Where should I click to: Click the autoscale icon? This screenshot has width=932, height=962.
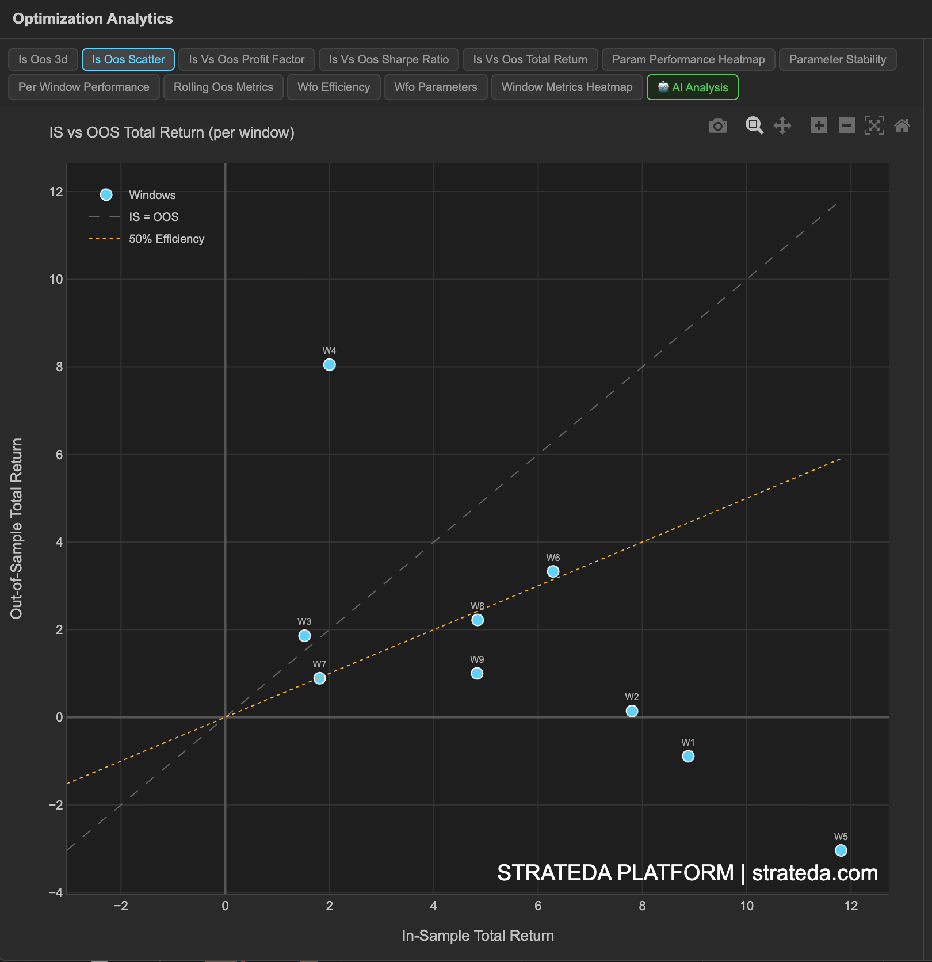(x=874, y=125)
